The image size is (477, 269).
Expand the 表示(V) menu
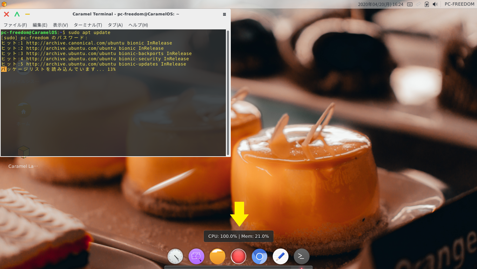(60, 25)
